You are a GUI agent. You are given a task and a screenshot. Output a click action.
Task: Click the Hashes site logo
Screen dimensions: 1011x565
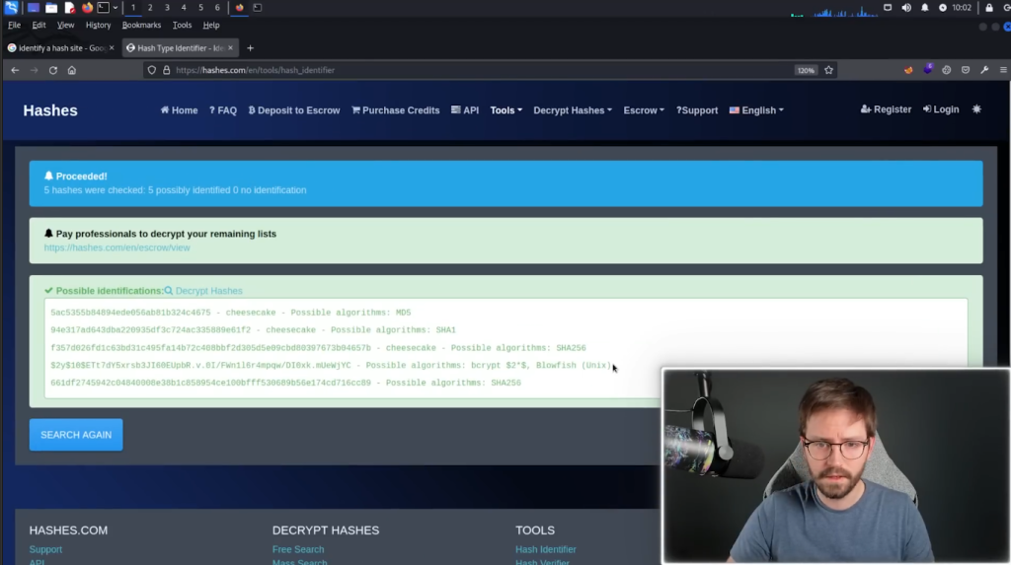tap(50, 110)
